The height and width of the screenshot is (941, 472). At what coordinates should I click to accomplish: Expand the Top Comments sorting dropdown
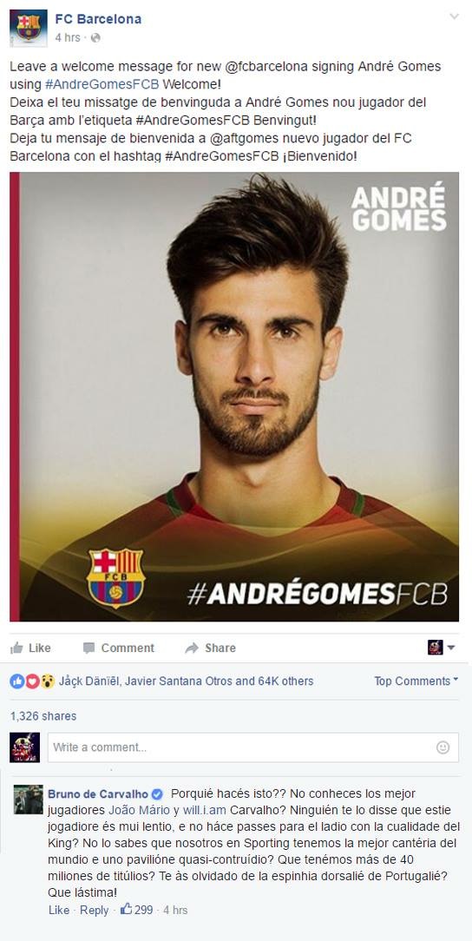click(416, 681)
